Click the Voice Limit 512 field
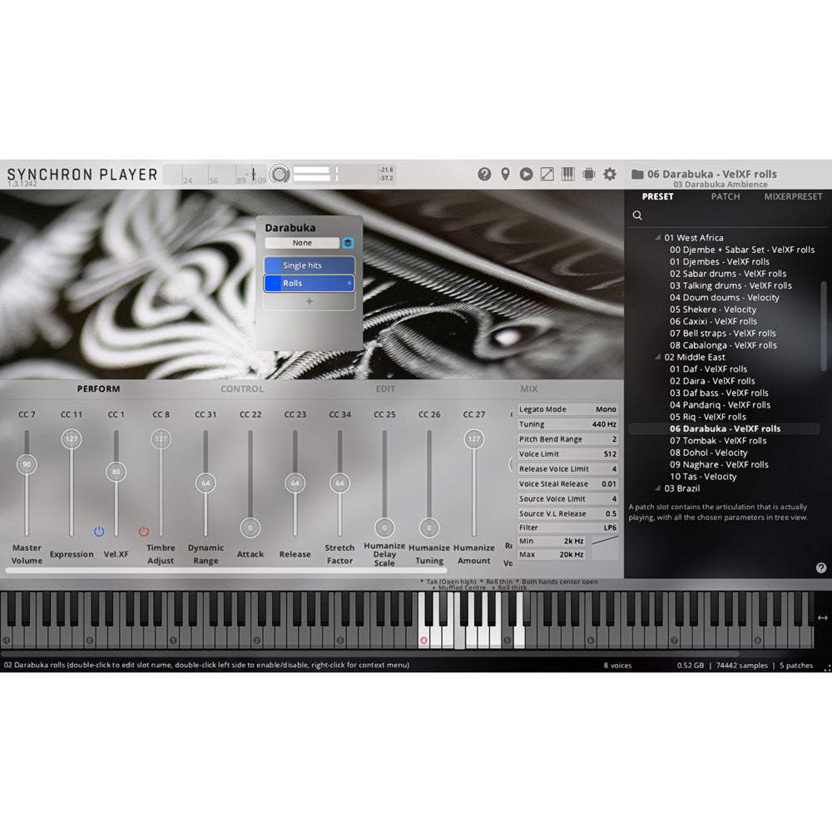Screen dimensions: 832x832 coord(567,453)
